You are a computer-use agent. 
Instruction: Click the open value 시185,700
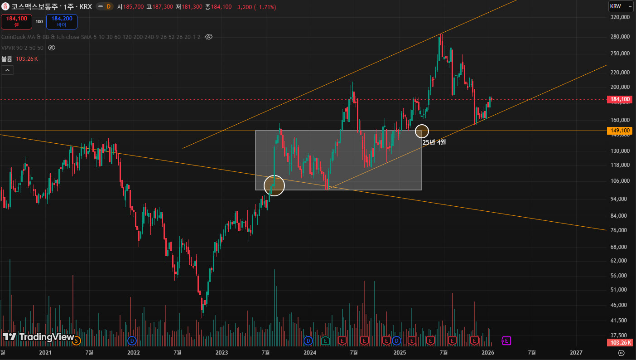pyautogui.click(x=130, y=7)
